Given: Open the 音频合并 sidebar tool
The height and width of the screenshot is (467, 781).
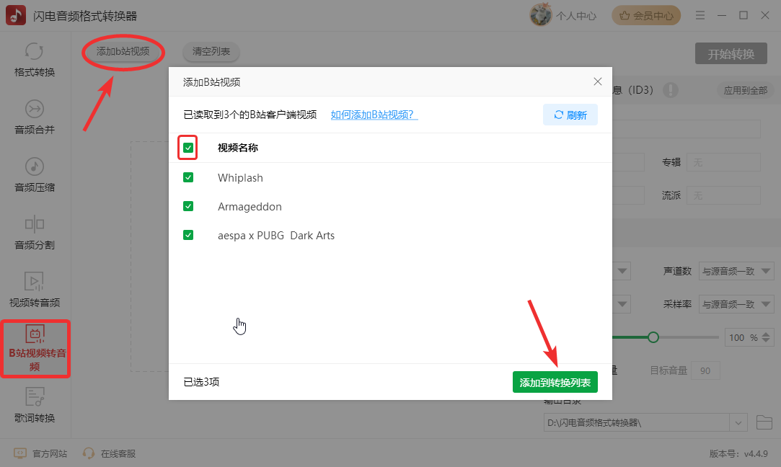Looking at the screenshot, I should click(x=35, y=117).
